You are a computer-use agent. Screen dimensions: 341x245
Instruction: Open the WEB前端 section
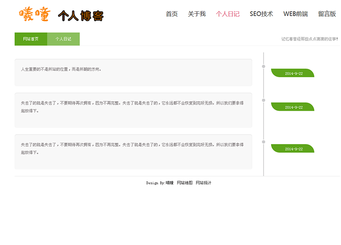coord(296,14)
